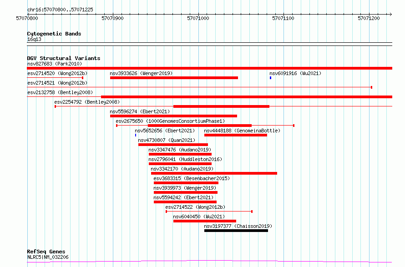The width and height of the screenshot is (405, 267).
Task: Click the 57071000 ruler position
Action: (198, 18)
